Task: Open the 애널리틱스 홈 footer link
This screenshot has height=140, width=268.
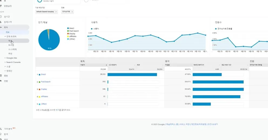Action: (172, 124)
